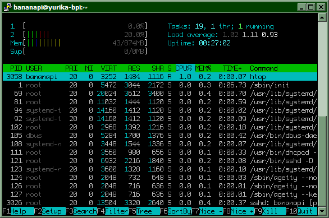Click the PuTTY icon in title bar
Viewport: 329px width, 218px height.
8,7
